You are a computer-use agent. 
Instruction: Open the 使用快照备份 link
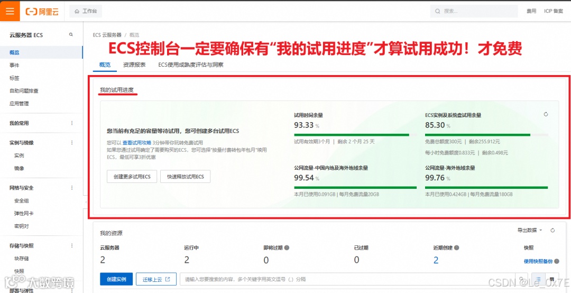point(538,261)
